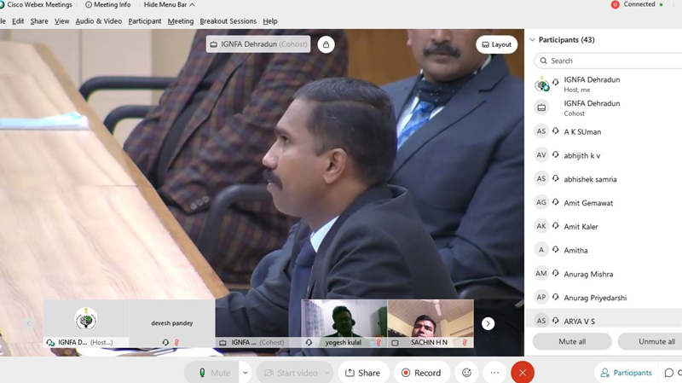
Task: Click Hide Menu Bar collapse arrow
Action: pos(192,5)
